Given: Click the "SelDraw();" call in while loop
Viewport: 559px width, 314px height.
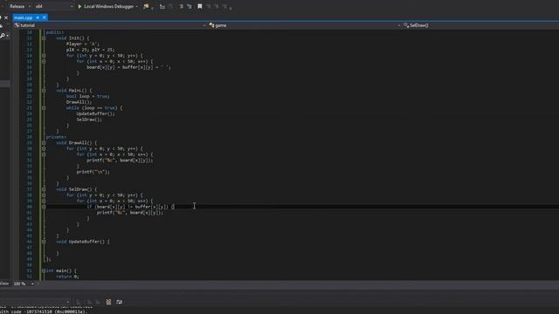Looking at the screenshot, I should point(89,119).
